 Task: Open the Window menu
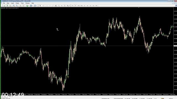(27, 3)
